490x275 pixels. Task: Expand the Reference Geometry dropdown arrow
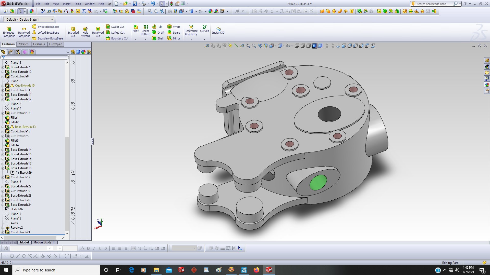[x=191, y=39]
